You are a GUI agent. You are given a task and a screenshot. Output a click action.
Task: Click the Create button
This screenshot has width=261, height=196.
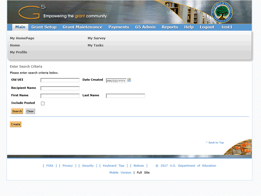(x=15, y=124)
